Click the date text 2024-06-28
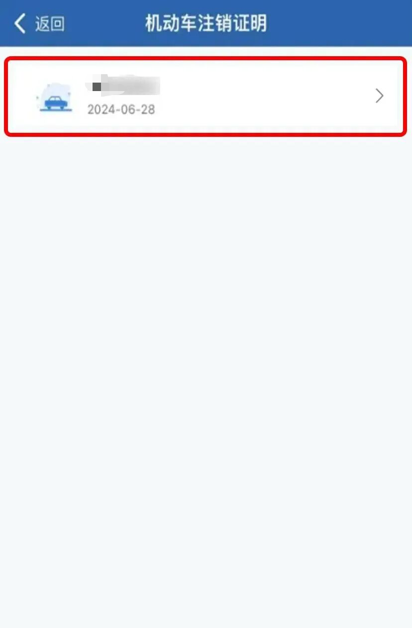Image resolution: width=412 pixels, height=628 pixels. point(121,109)
